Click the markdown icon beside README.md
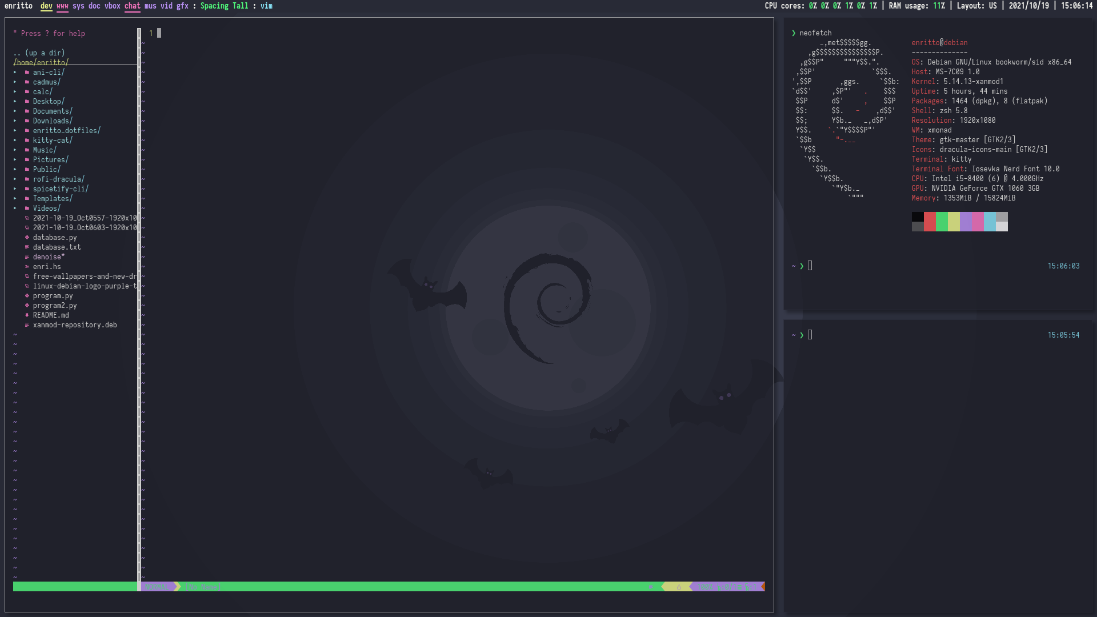 27,315
